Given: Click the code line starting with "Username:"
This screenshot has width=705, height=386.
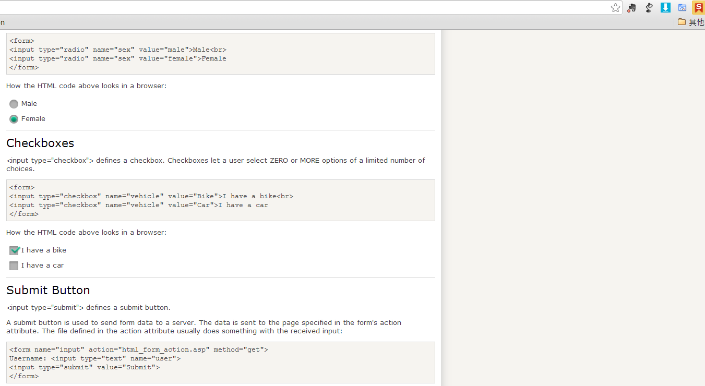Looking at the screenshot, I should [95, 358].
